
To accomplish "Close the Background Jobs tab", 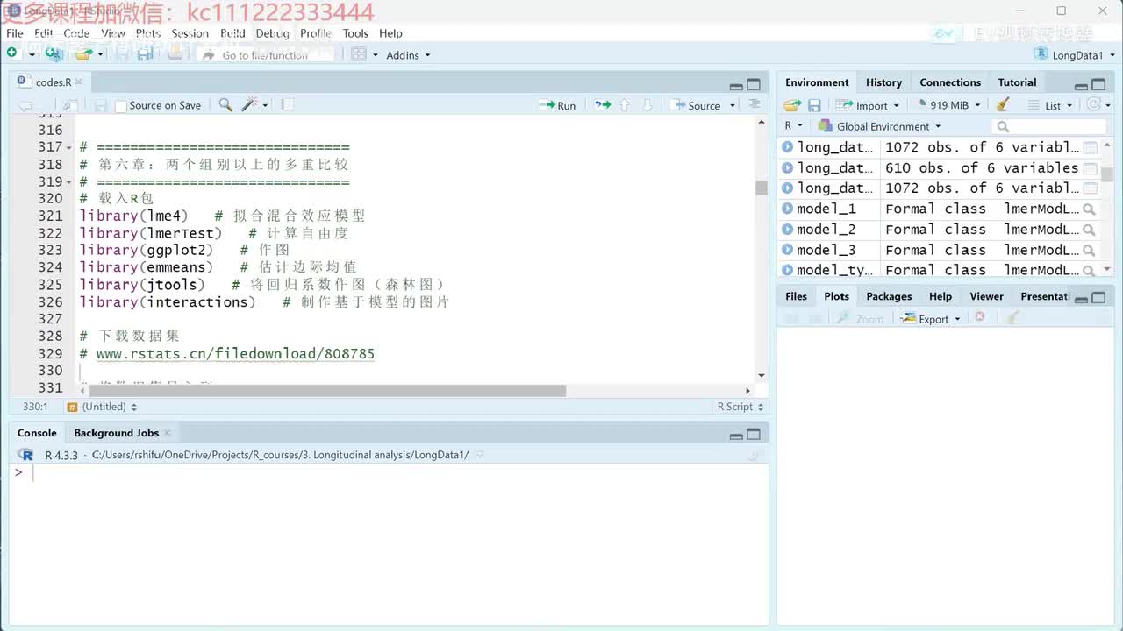I will click(x=167, y=433).
